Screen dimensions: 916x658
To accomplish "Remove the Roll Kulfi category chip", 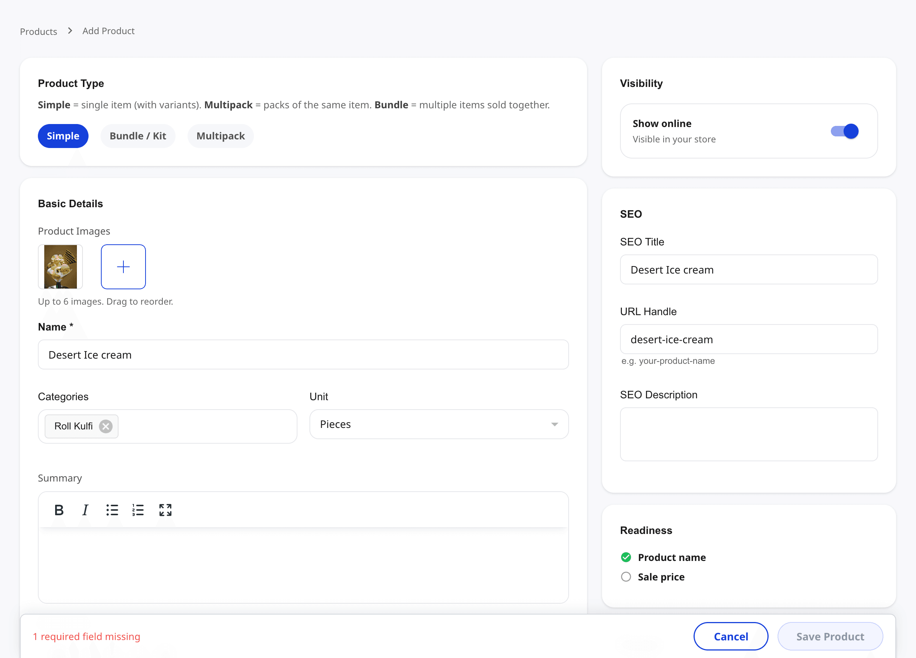I will pos(106,426).
